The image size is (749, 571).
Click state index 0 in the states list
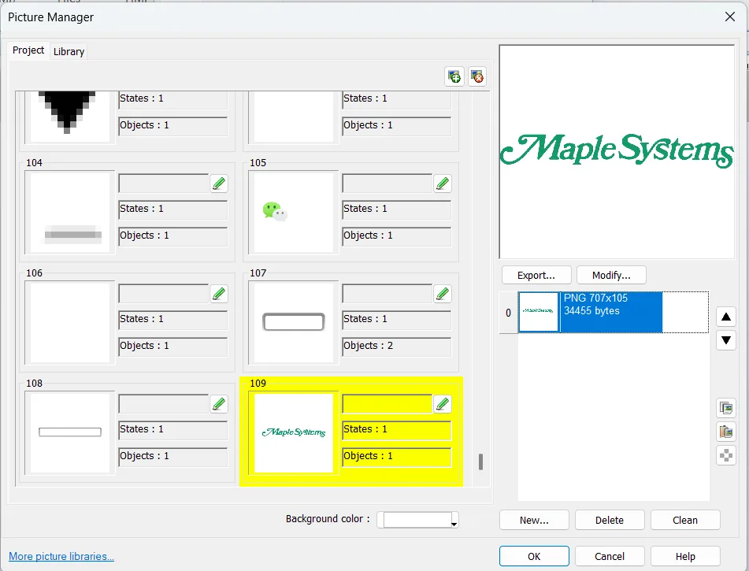508,313
